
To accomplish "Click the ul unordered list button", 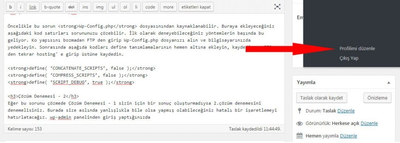I will pyautogui.click(x=113, y=7).
